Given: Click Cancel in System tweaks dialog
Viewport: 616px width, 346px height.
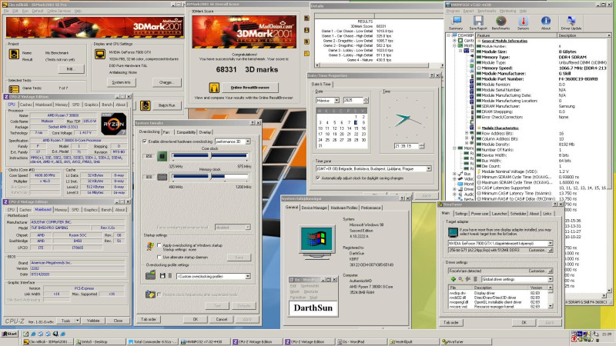Looking at the screenshot, I should click(x=222, y=319).
